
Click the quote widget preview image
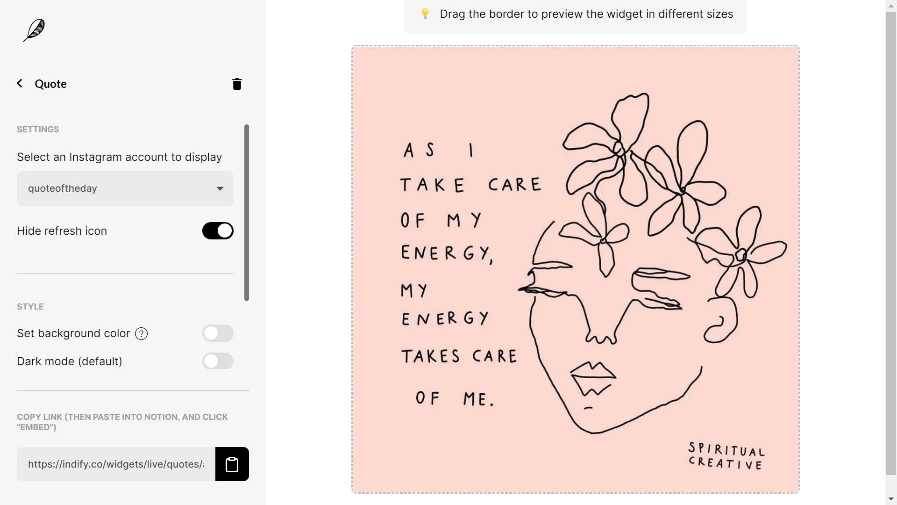pyautogui.click(x=575, y=269)
